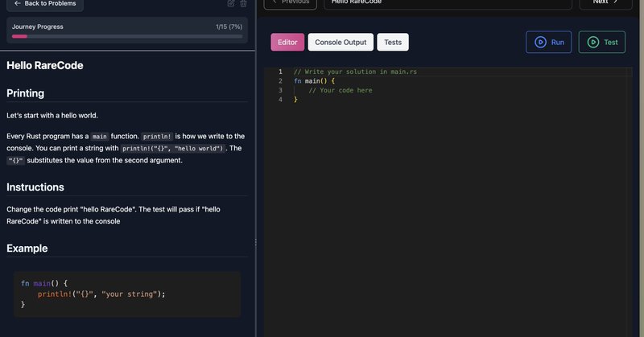644x337 pixels.
Task: Click line number 4 in gutter
Action: pos(280,100)
